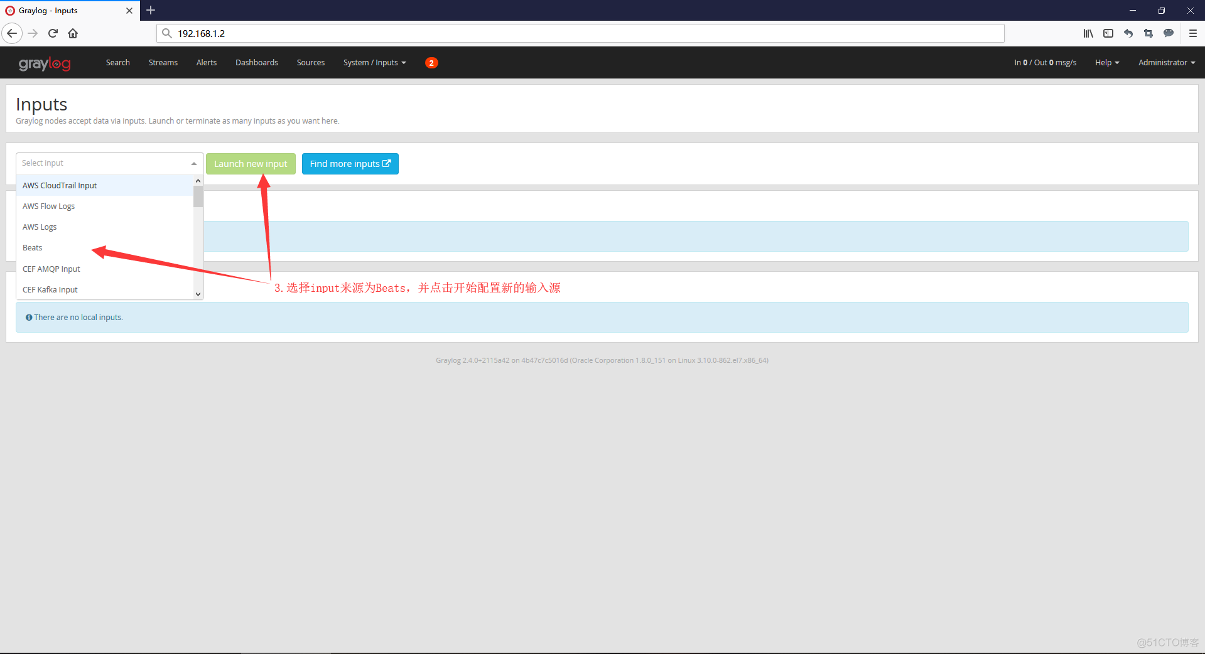Viewport: 1205px width, 654px height.
Task: Open the Search page in Graylog
Action: coord(118,63)
